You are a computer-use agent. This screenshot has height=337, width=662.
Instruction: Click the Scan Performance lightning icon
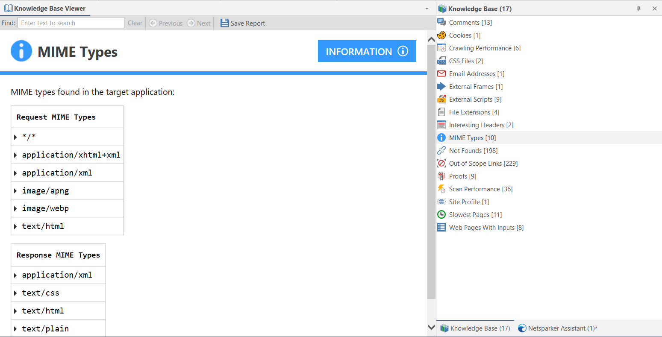[x=441, y=189]
